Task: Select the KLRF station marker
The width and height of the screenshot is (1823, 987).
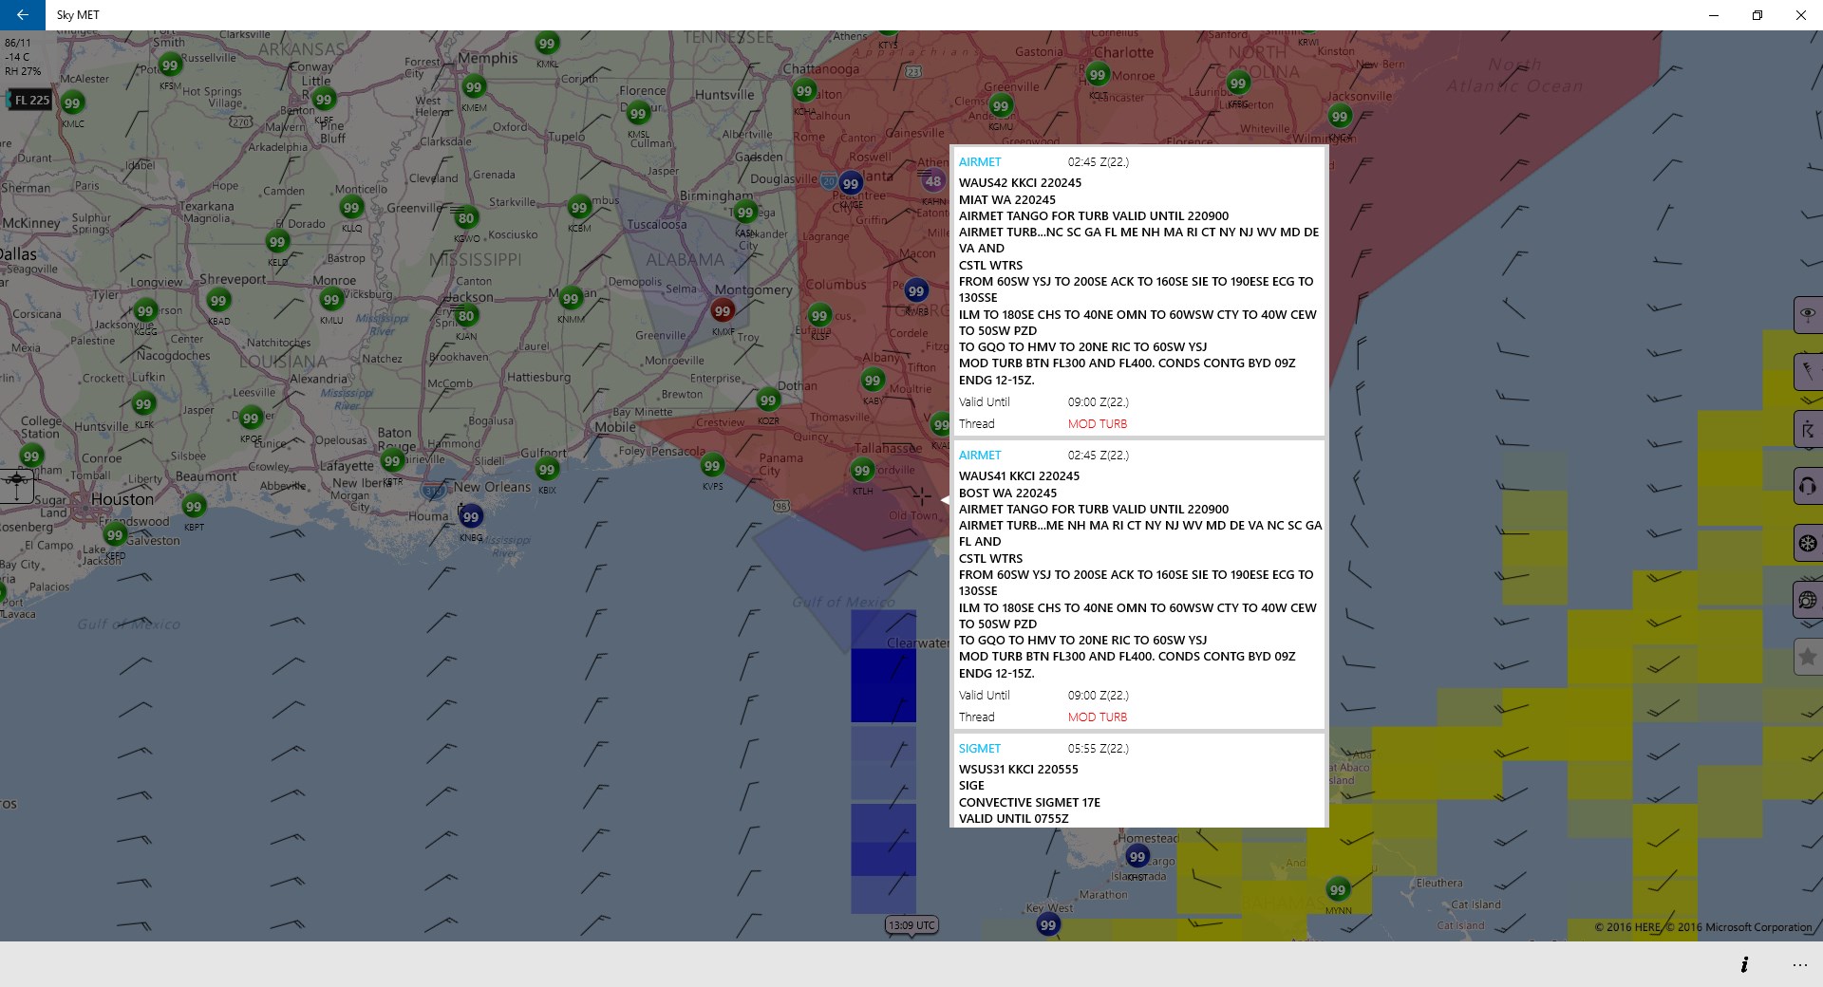Action: (324, 100)
